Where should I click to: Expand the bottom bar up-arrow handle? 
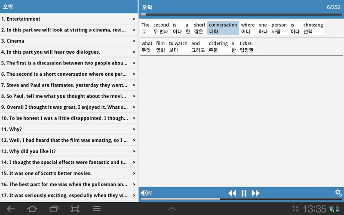coord(172,209)
